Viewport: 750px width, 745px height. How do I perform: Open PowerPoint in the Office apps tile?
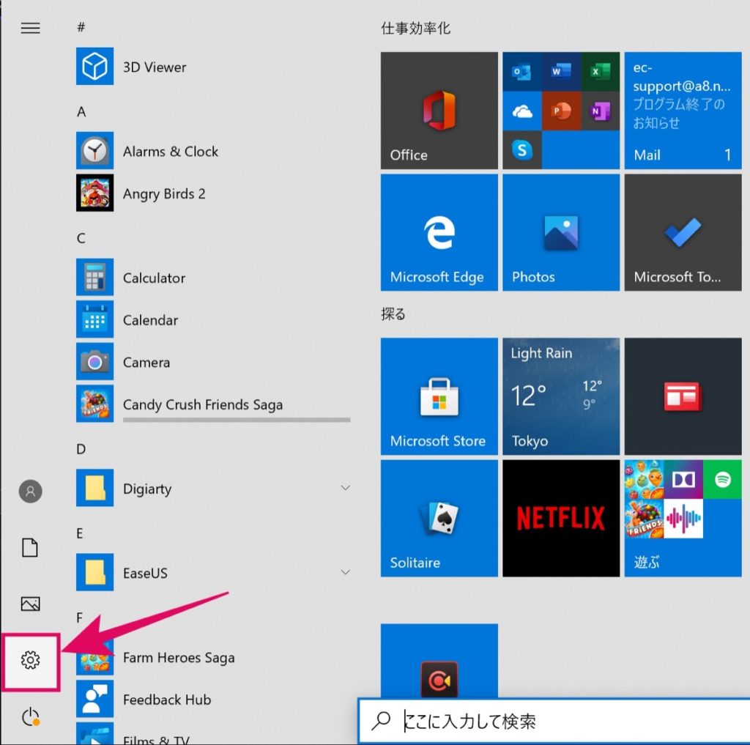tap(561, 111)
